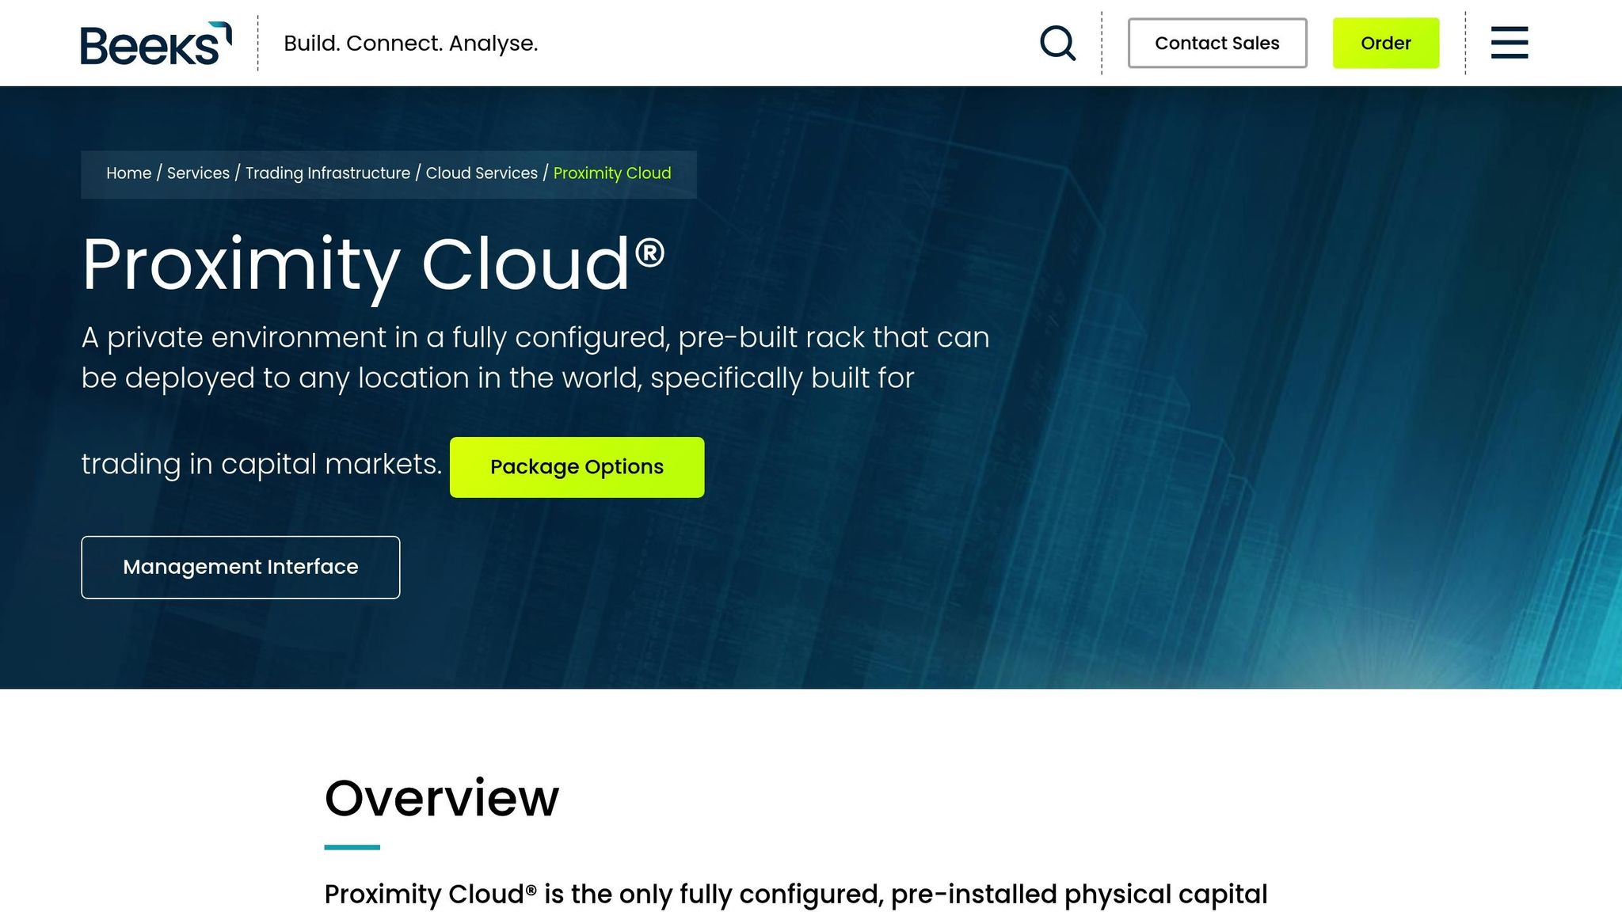This screenshot has width=1622, height=912.
Task: Open Package Options
Action: tap(576, 467)
